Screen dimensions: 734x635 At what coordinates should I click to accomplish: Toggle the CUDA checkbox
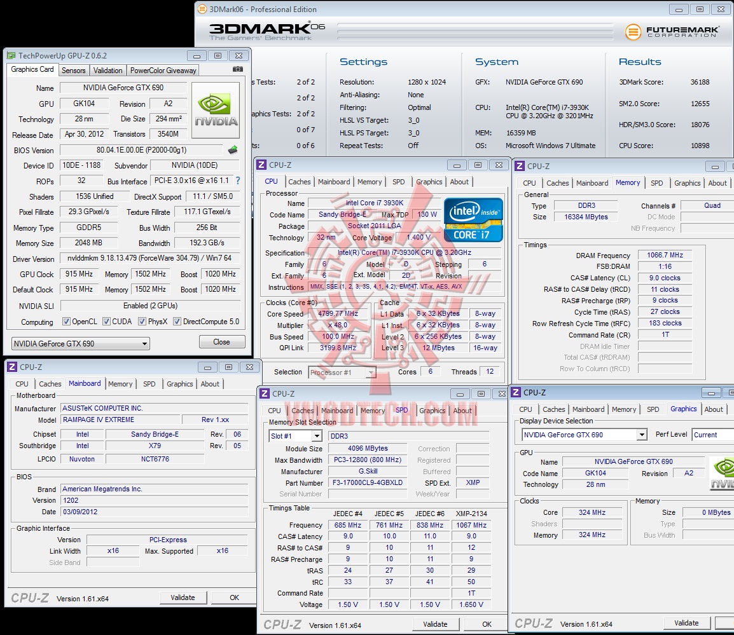(x=107, y=322)
